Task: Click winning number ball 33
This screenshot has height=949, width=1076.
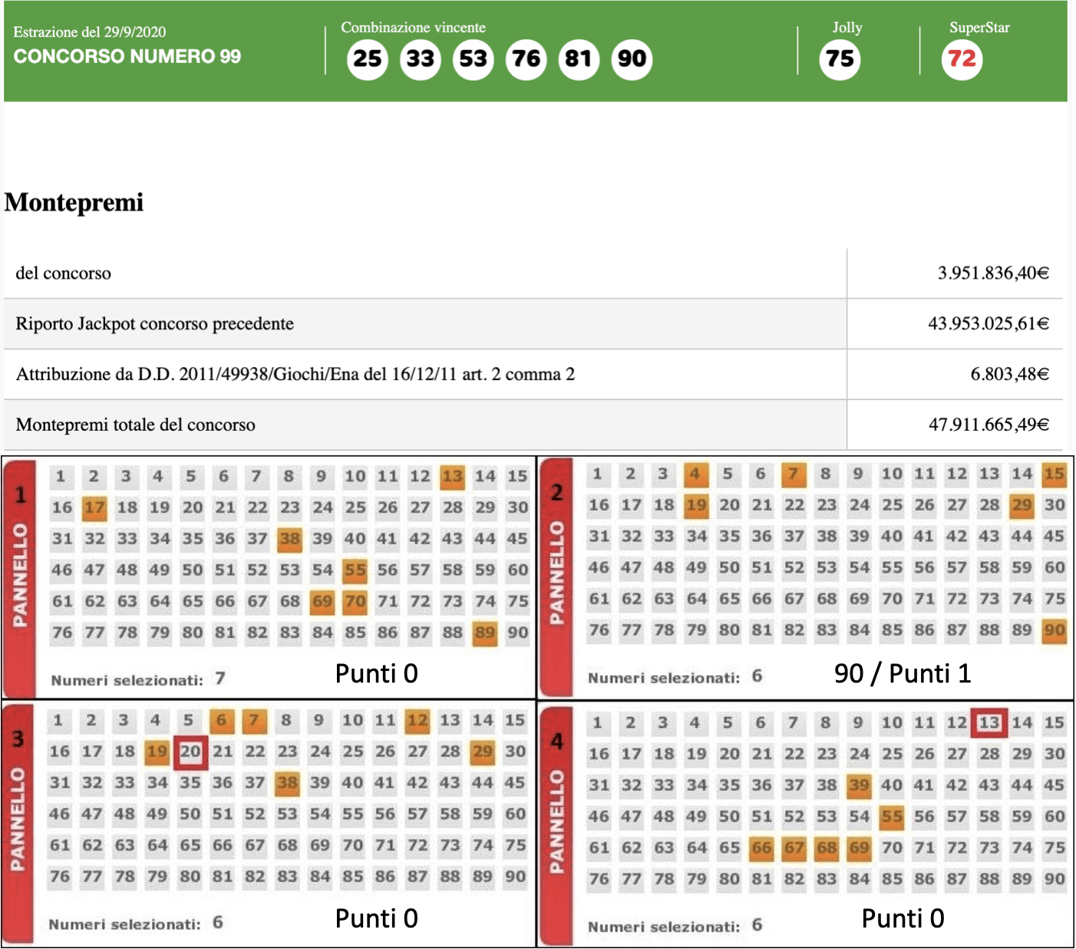Action: [x=420, y=59]
